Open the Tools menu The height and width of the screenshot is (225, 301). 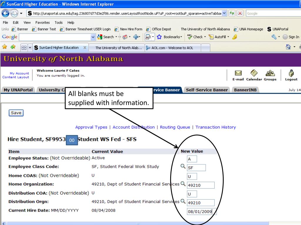point(58,23)
